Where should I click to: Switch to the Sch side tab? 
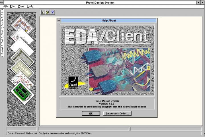(2, 14)
